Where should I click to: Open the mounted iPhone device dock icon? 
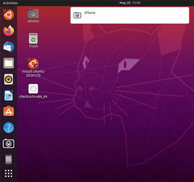8,159
